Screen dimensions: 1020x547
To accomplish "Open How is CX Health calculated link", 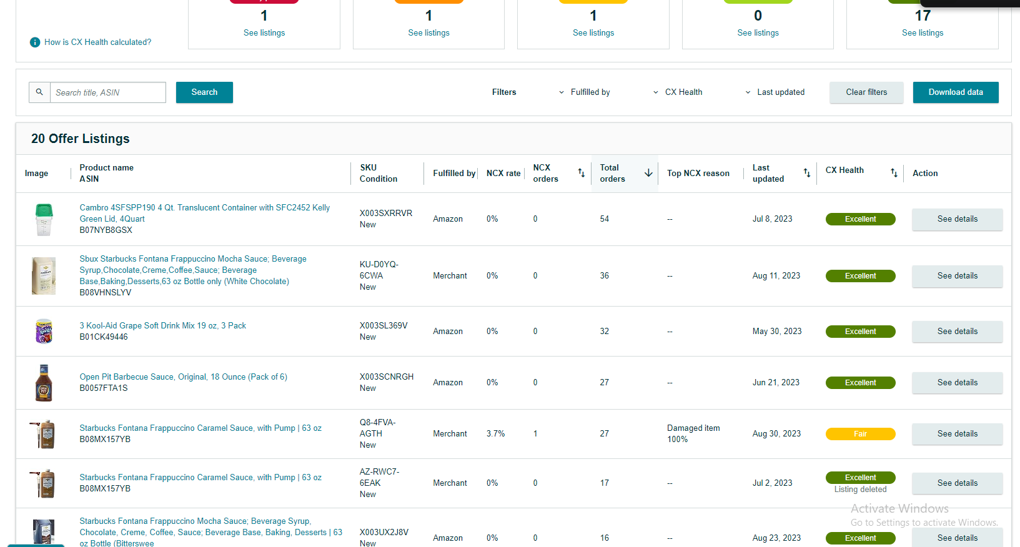I will click(x=97, y=42).
